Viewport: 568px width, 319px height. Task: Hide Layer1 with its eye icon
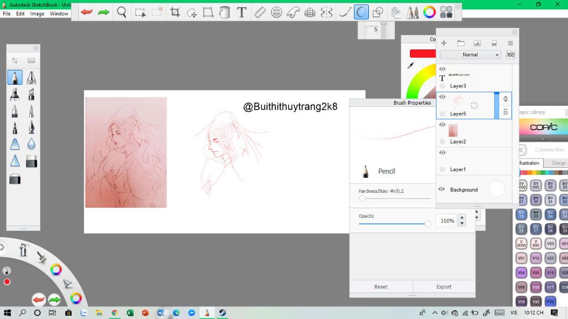[442, 153]
